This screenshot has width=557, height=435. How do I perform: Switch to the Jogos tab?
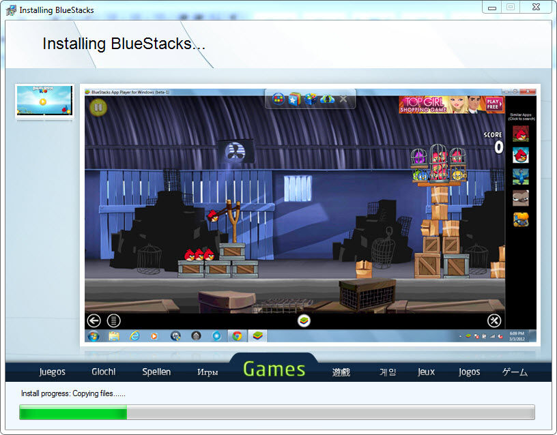point(469,372)
